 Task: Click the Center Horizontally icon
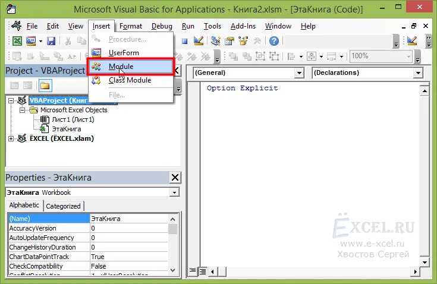(x=312, y=56)
